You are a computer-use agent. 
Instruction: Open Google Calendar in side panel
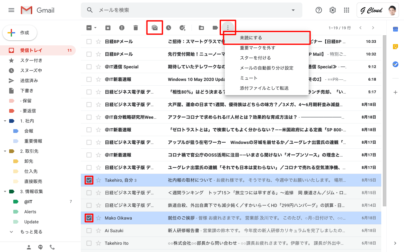(x=395, y=29)
